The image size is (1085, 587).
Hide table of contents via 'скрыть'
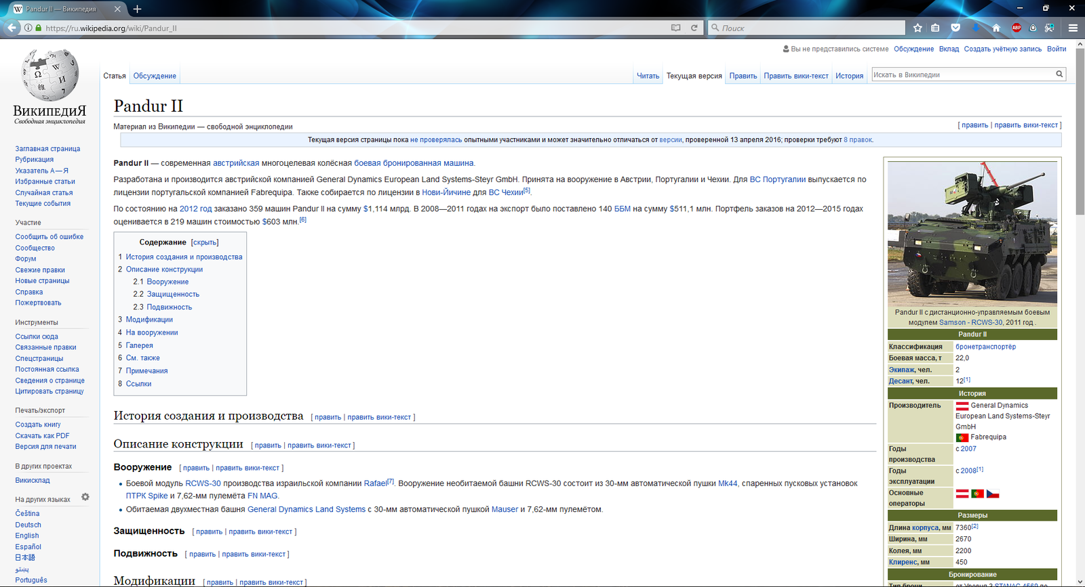point(205,242)
